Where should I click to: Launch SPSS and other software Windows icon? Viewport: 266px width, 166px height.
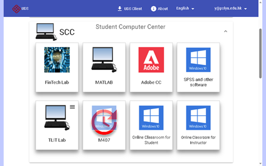(198, 60)
